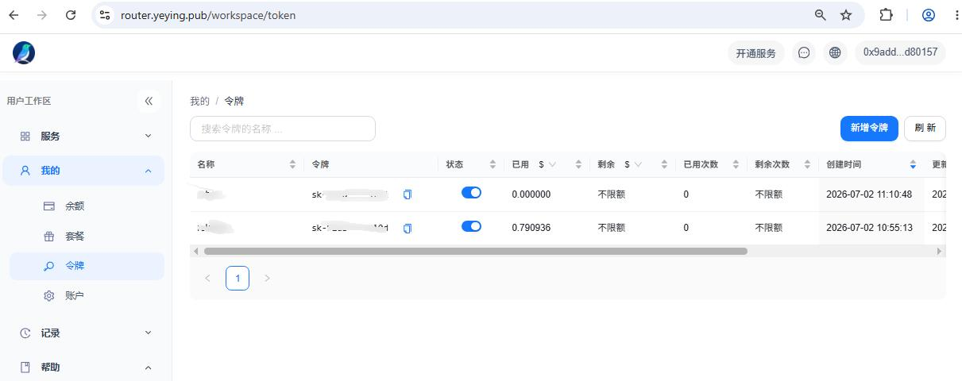Focus the token name search field
The height and width of the screenshot is (381, 962).
pyautogui.click(x=282, y=129)
